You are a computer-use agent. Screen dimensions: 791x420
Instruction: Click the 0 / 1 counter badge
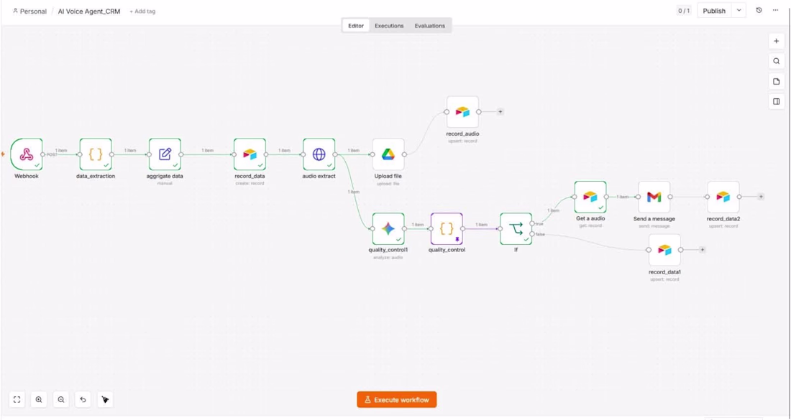[x=684, y=11]
